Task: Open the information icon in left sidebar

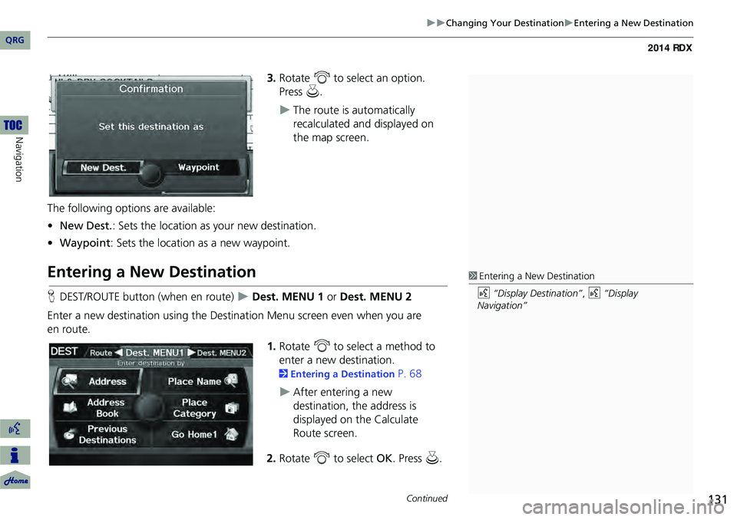Action: click(x=15, y=456)
